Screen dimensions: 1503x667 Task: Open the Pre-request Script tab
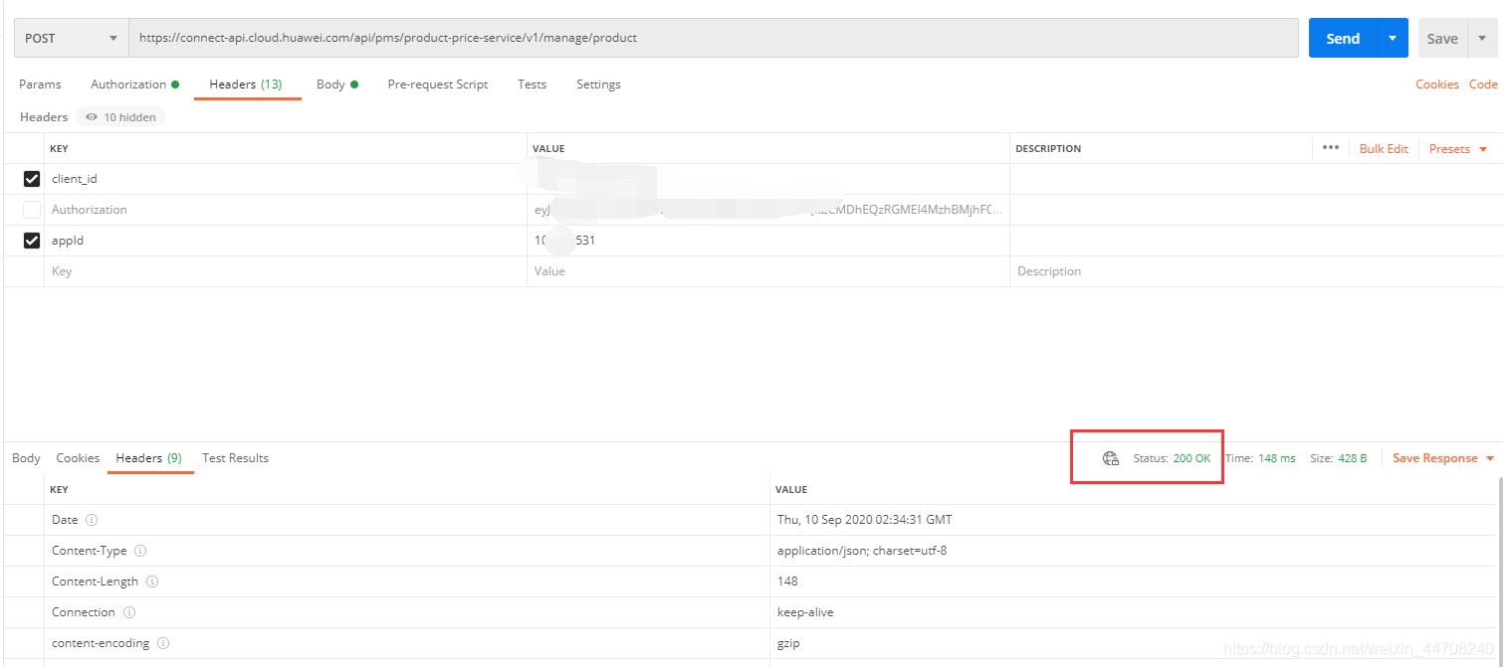pyautogui.click(x=438, y=84)
